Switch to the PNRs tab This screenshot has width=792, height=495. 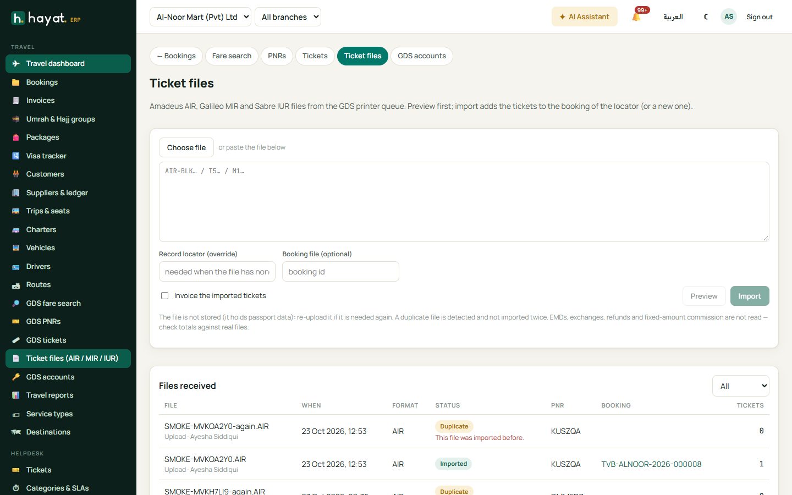(277, 56)
